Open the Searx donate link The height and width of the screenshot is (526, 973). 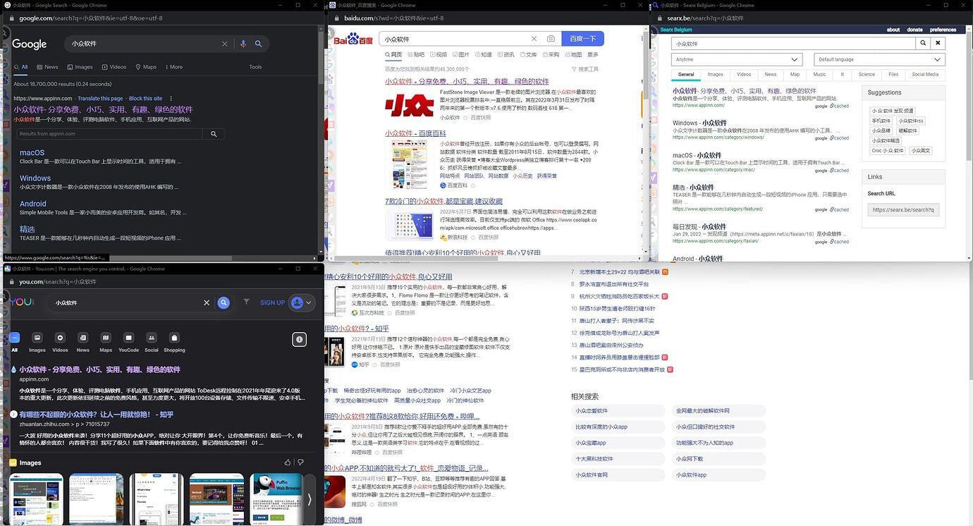tap(914, 30)
